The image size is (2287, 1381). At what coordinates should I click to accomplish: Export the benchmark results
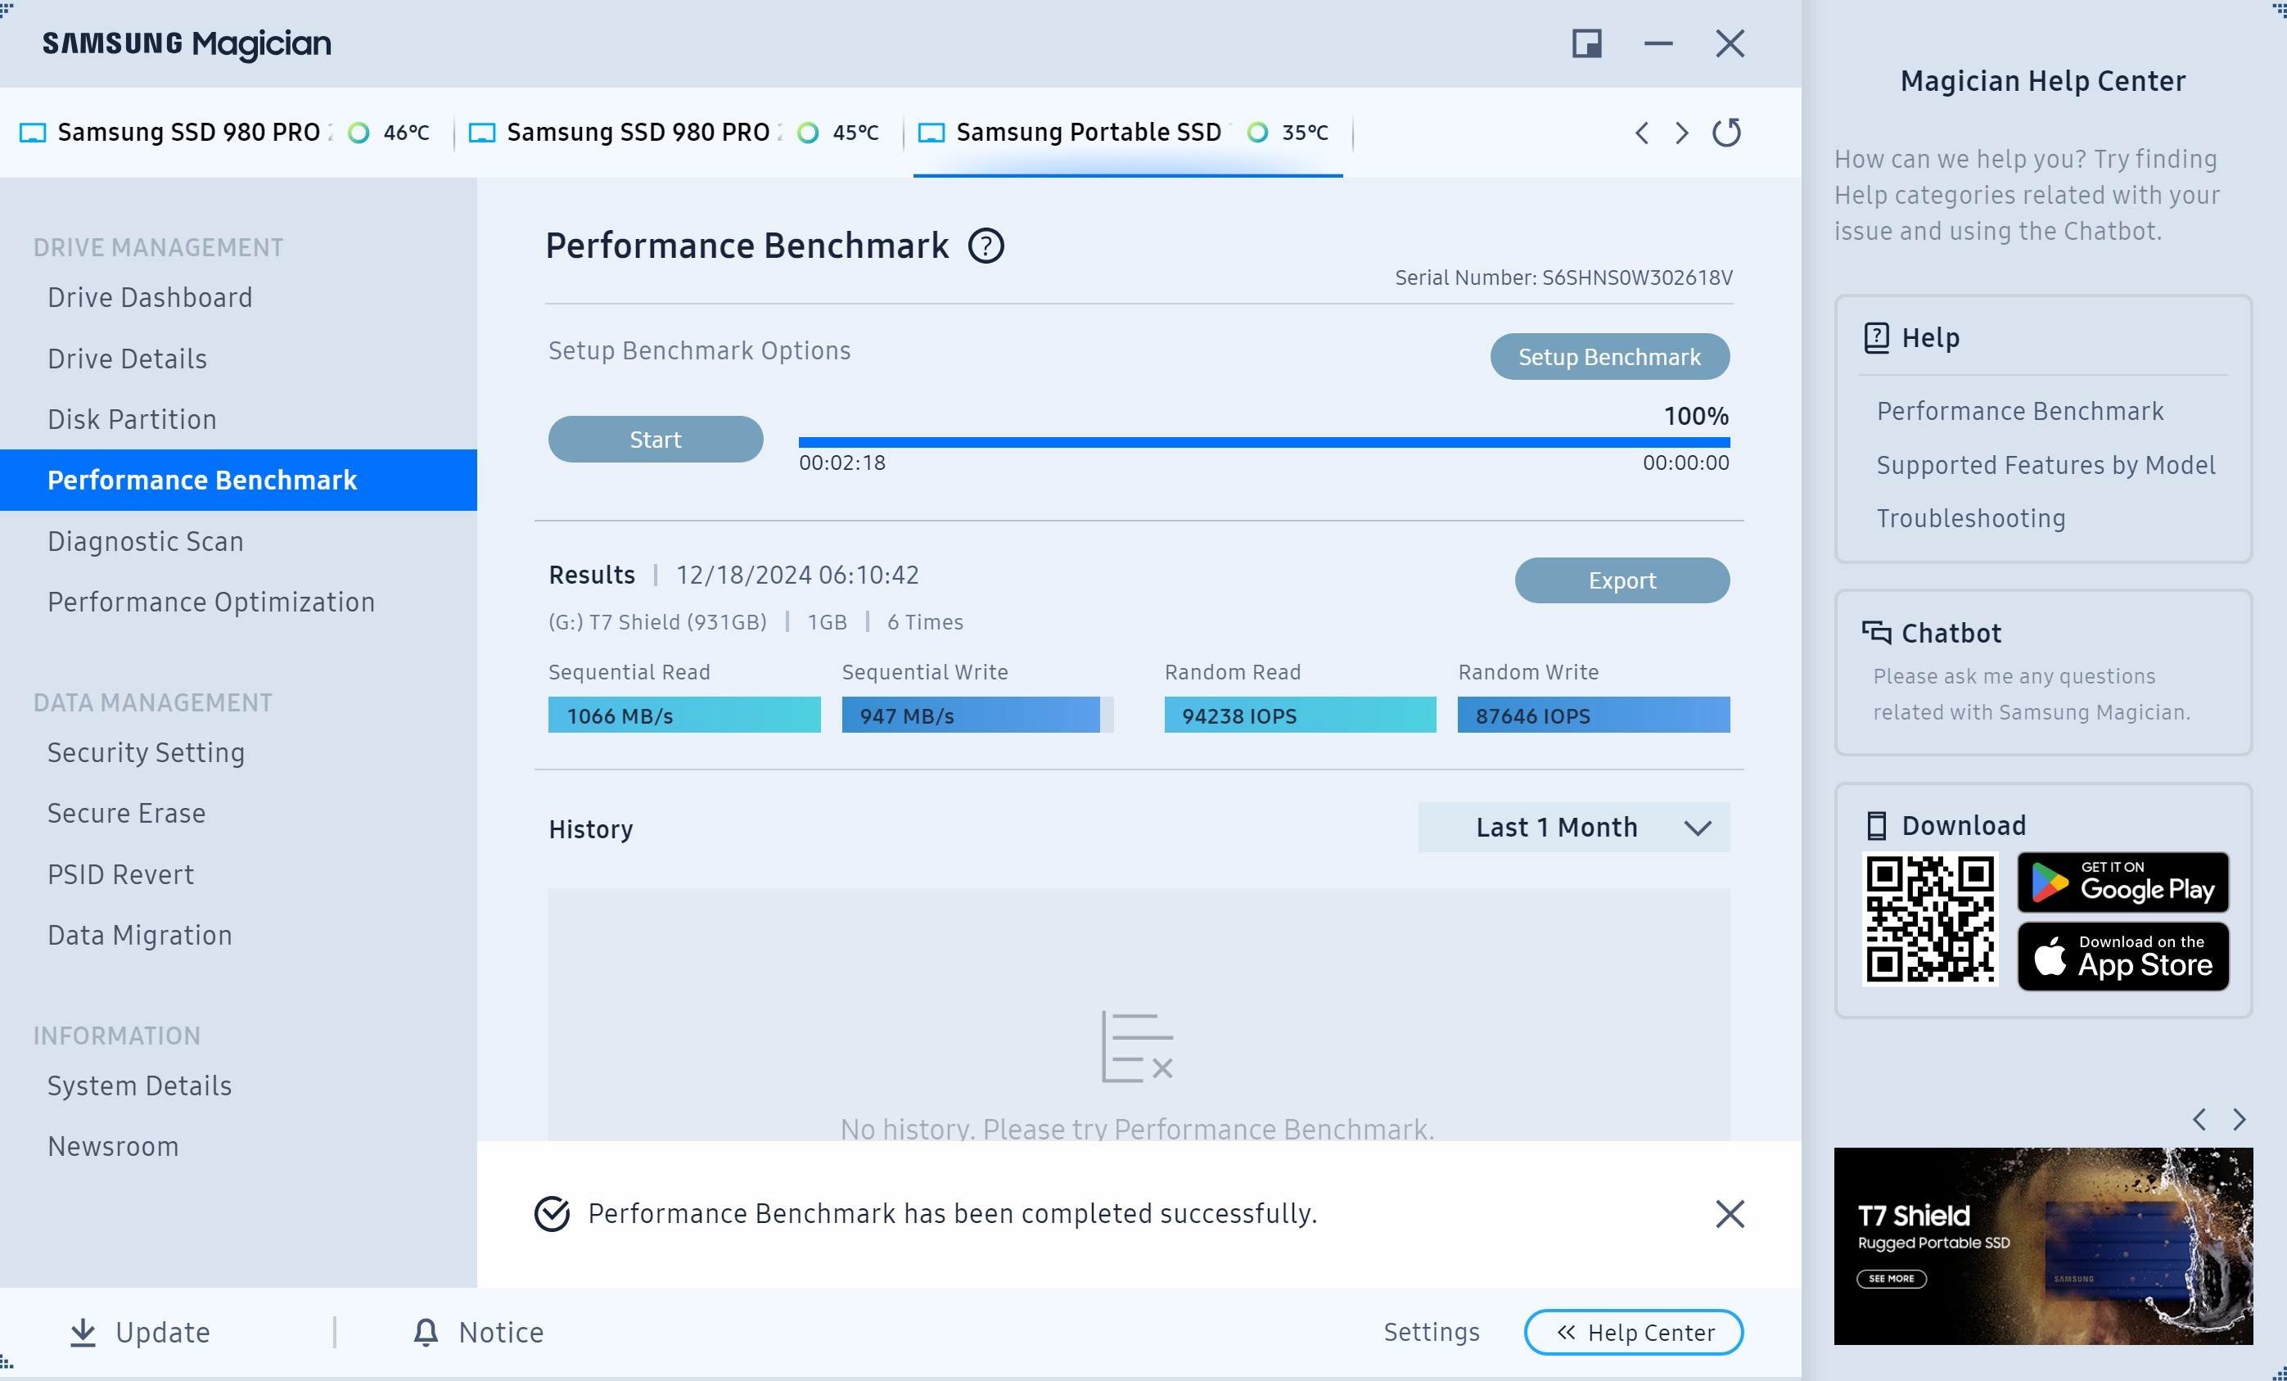pos(1622,580)
